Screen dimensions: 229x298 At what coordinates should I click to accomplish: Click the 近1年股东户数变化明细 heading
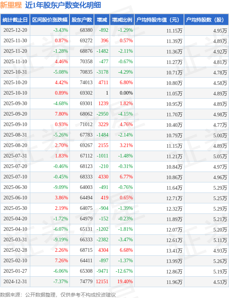pos(63,5)
